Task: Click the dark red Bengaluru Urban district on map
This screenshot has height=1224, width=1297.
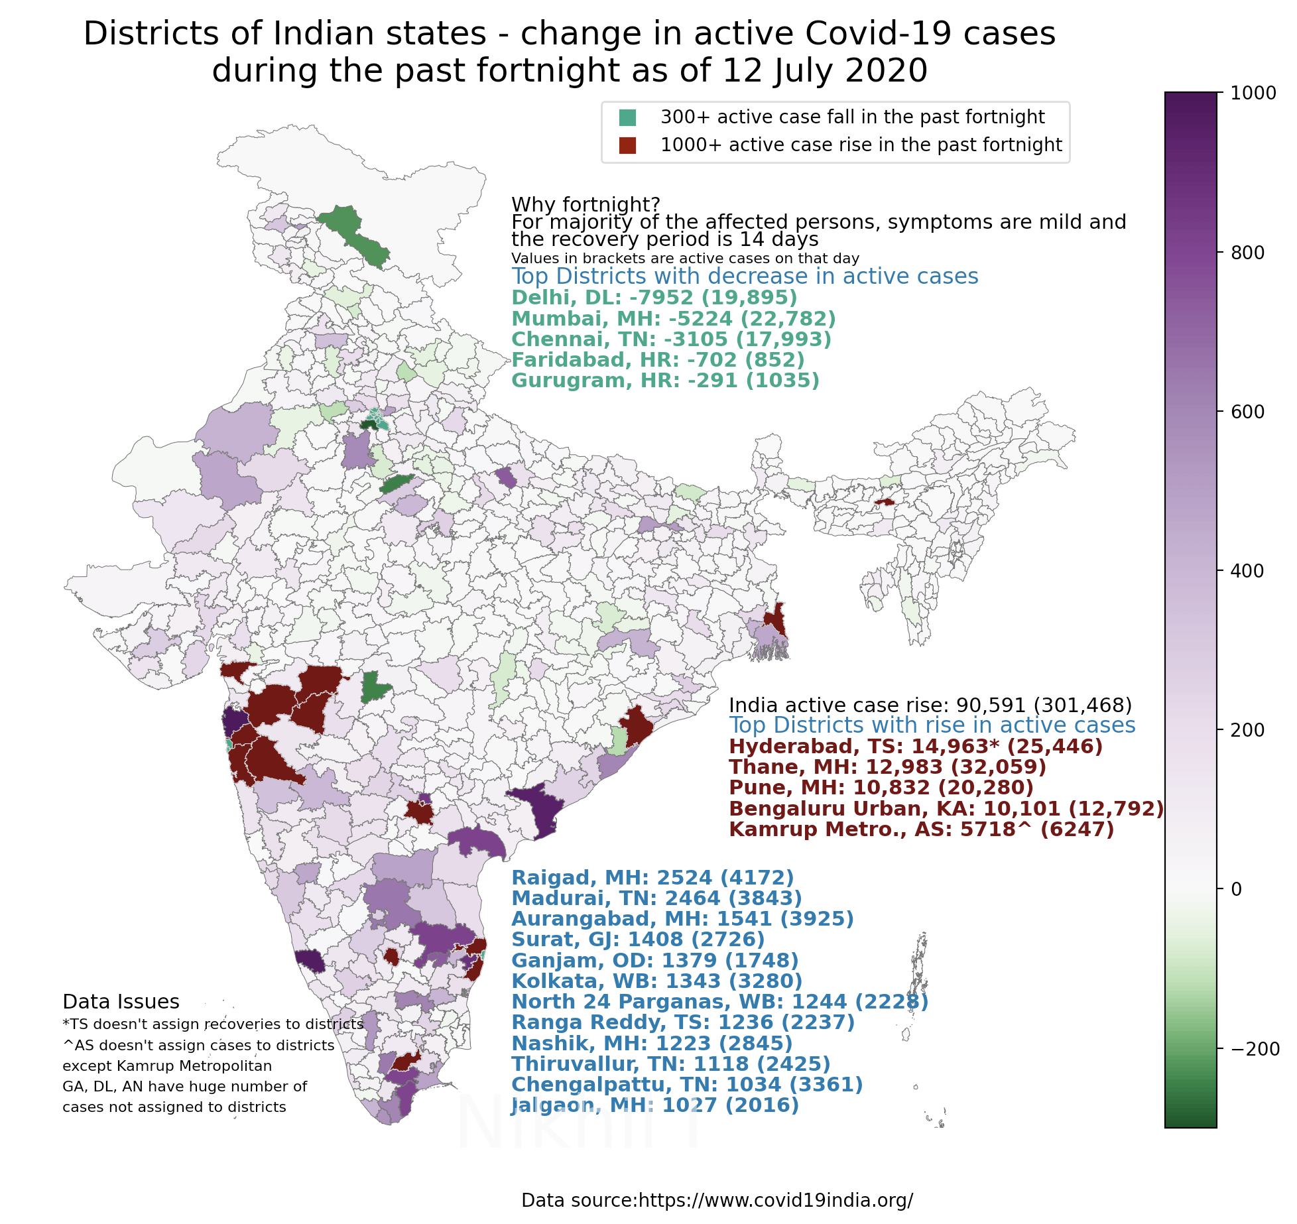Action: coord(392,957)
